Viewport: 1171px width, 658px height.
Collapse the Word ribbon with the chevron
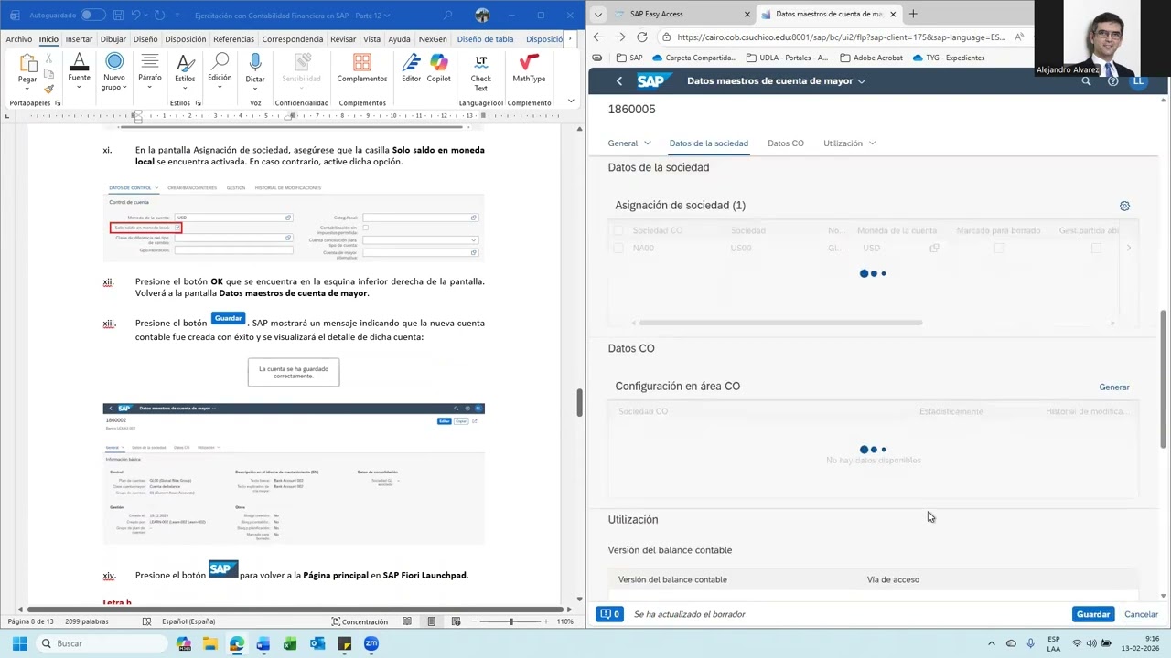click(572, 101)
